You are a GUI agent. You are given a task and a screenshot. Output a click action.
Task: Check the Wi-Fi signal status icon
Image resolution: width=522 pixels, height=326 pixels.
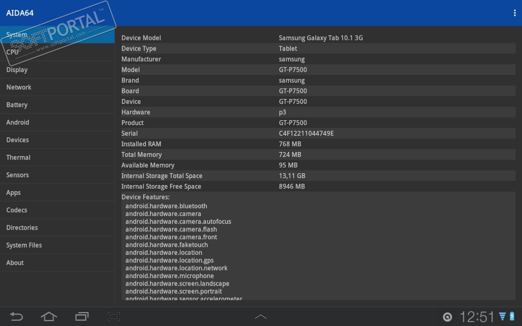(x=502, y=317)
